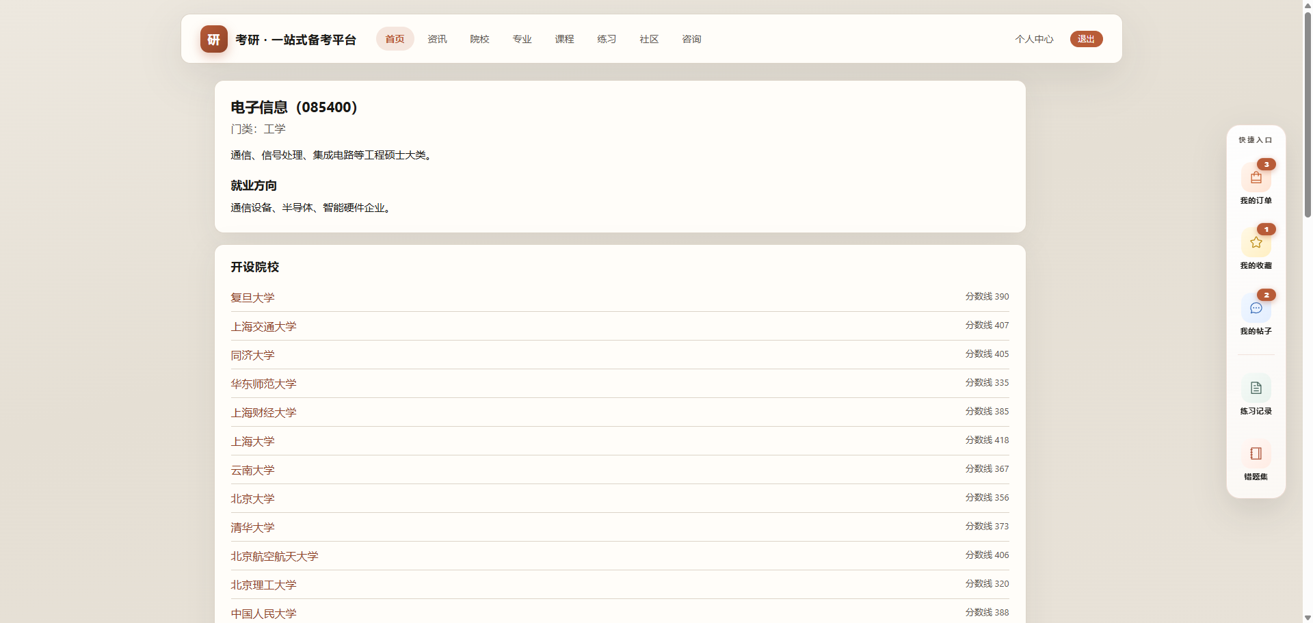Viewport: 1313px width, 623px height.
Task: Click the 分数线 405 score text
Action: coord(987,354)
